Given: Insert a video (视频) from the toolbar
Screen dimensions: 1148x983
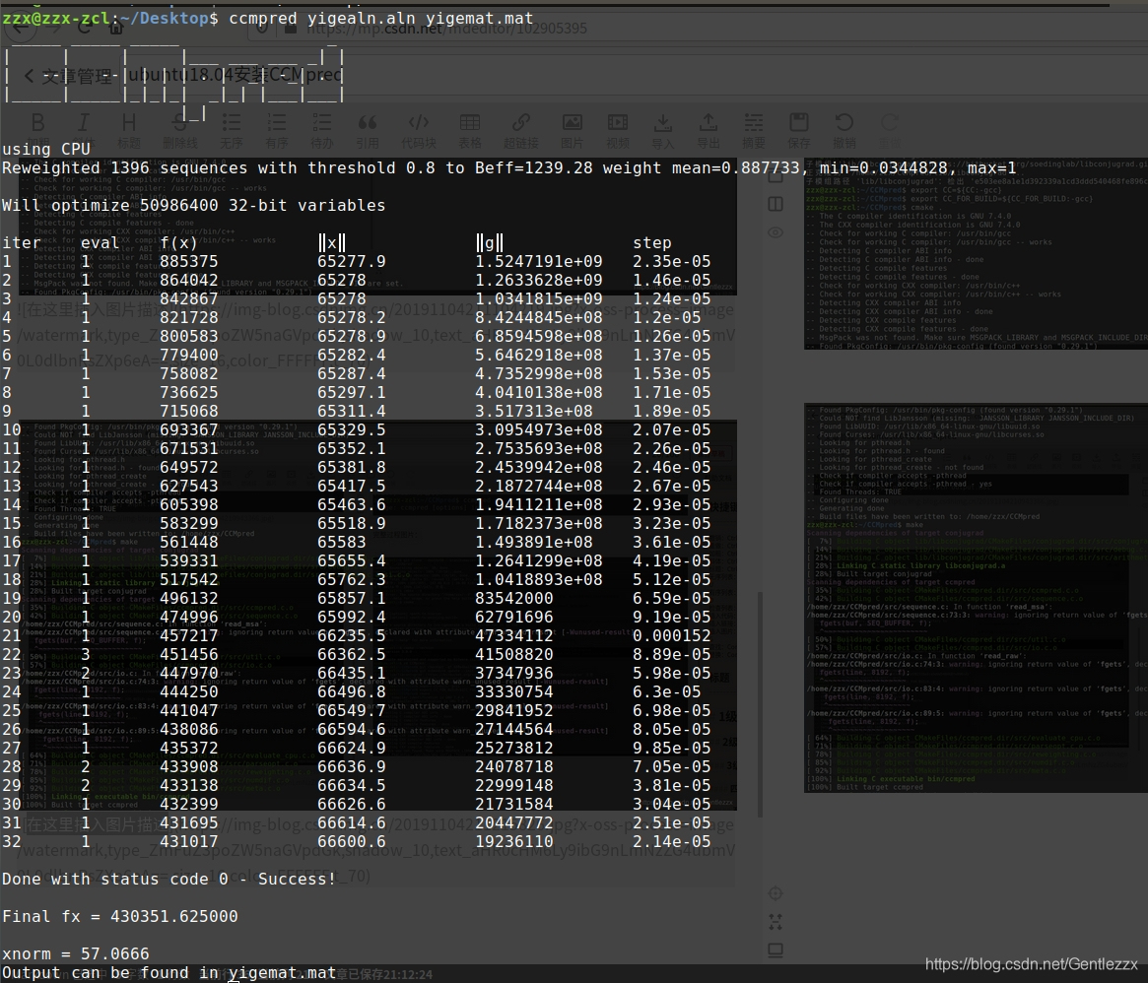Looking at the screenshot, I should click(x=618, y=130).
